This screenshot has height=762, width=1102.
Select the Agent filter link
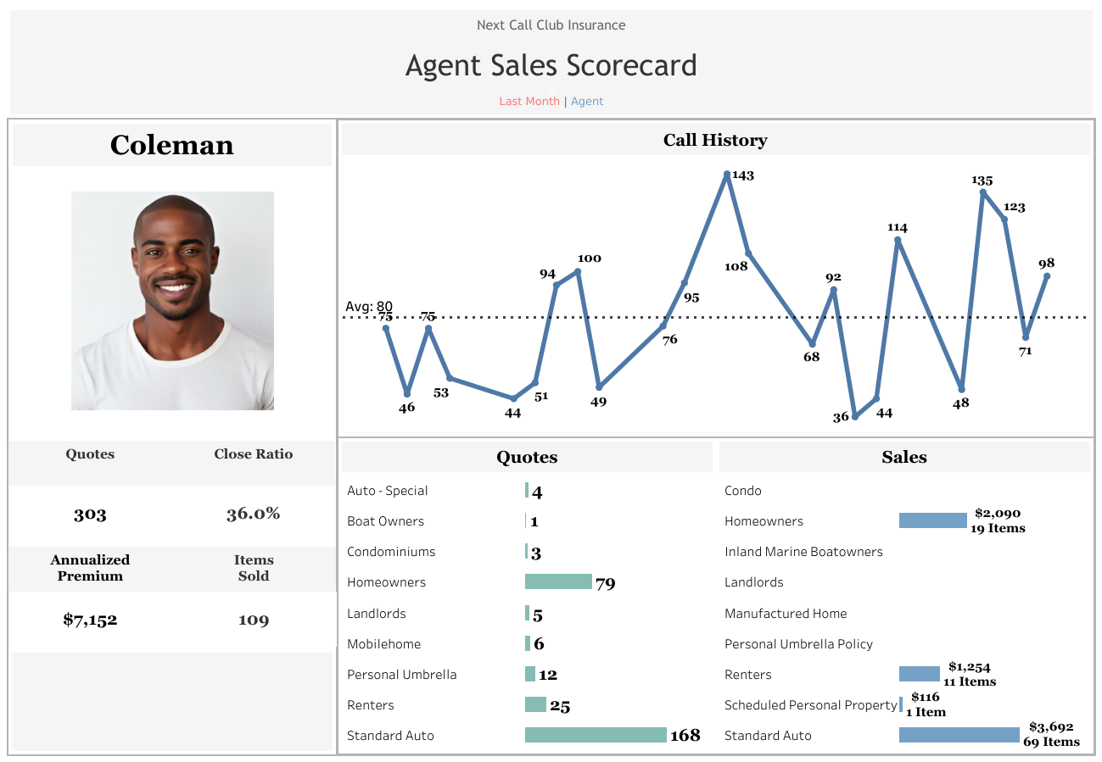[x=587, y=101]
